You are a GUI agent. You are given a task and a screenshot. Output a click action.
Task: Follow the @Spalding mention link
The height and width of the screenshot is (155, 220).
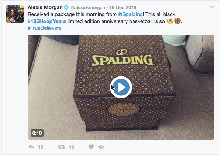pyautogui.click(x=130, y=14)
